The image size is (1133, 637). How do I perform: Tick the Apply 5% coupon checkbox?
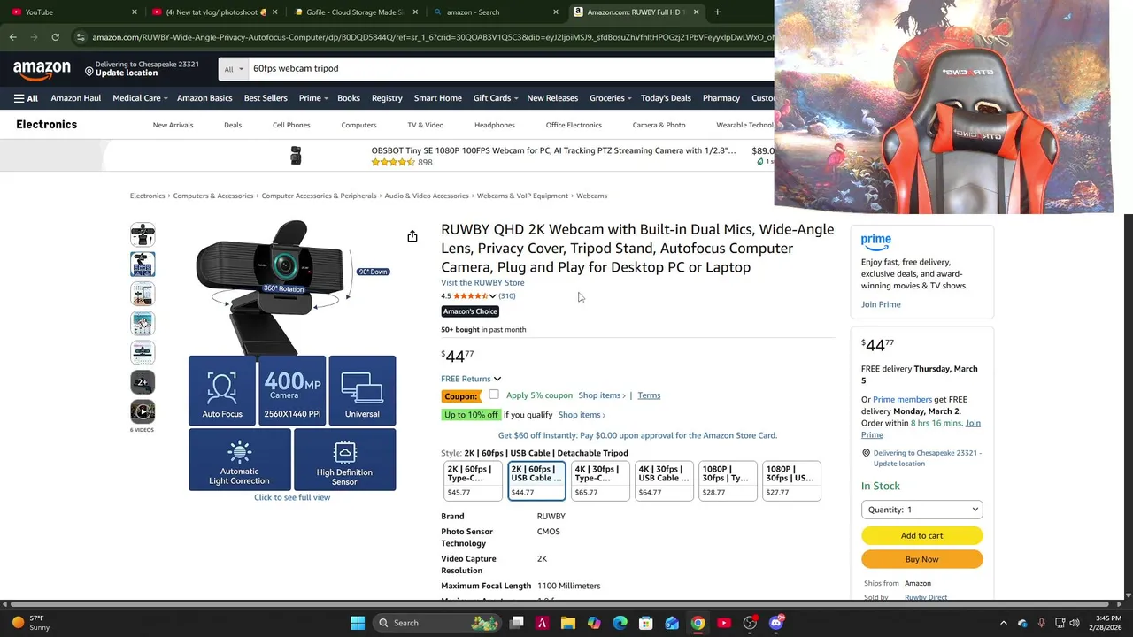(x=494, y=395)
